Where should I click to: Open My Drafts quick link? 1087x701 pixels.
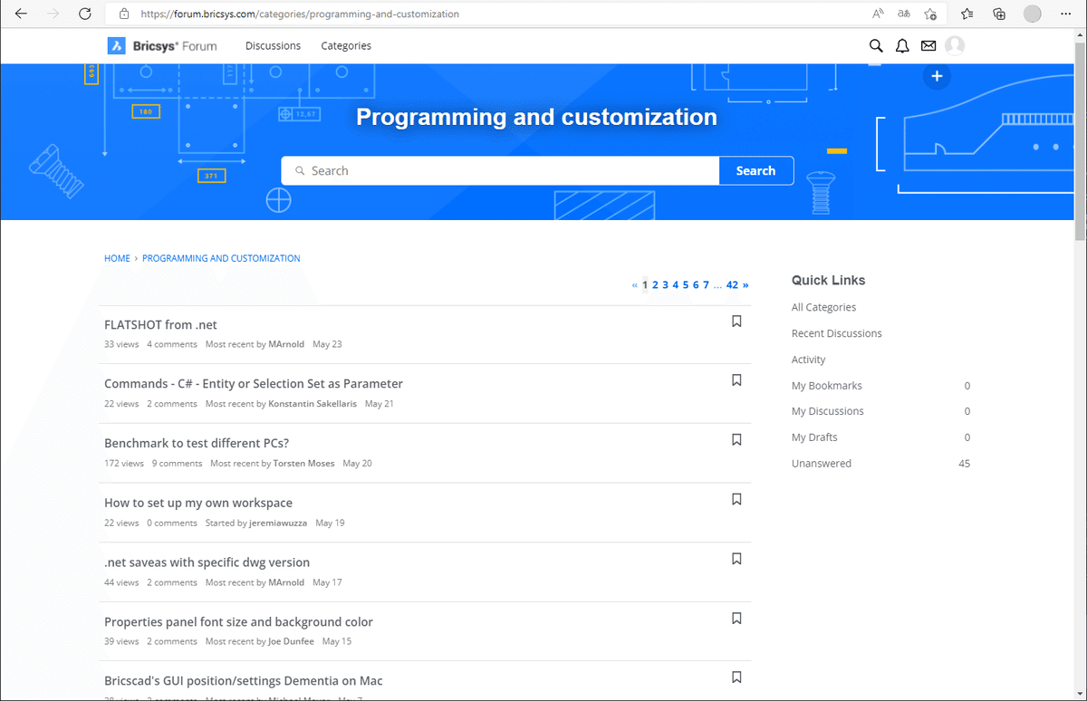point(814,437)
